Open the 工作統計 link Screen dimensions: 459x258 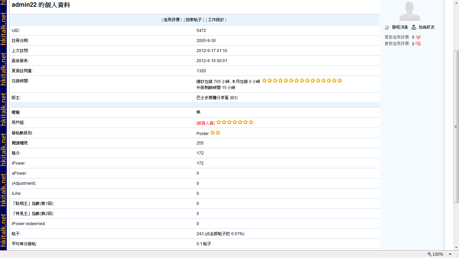click(x=216, y=20)
